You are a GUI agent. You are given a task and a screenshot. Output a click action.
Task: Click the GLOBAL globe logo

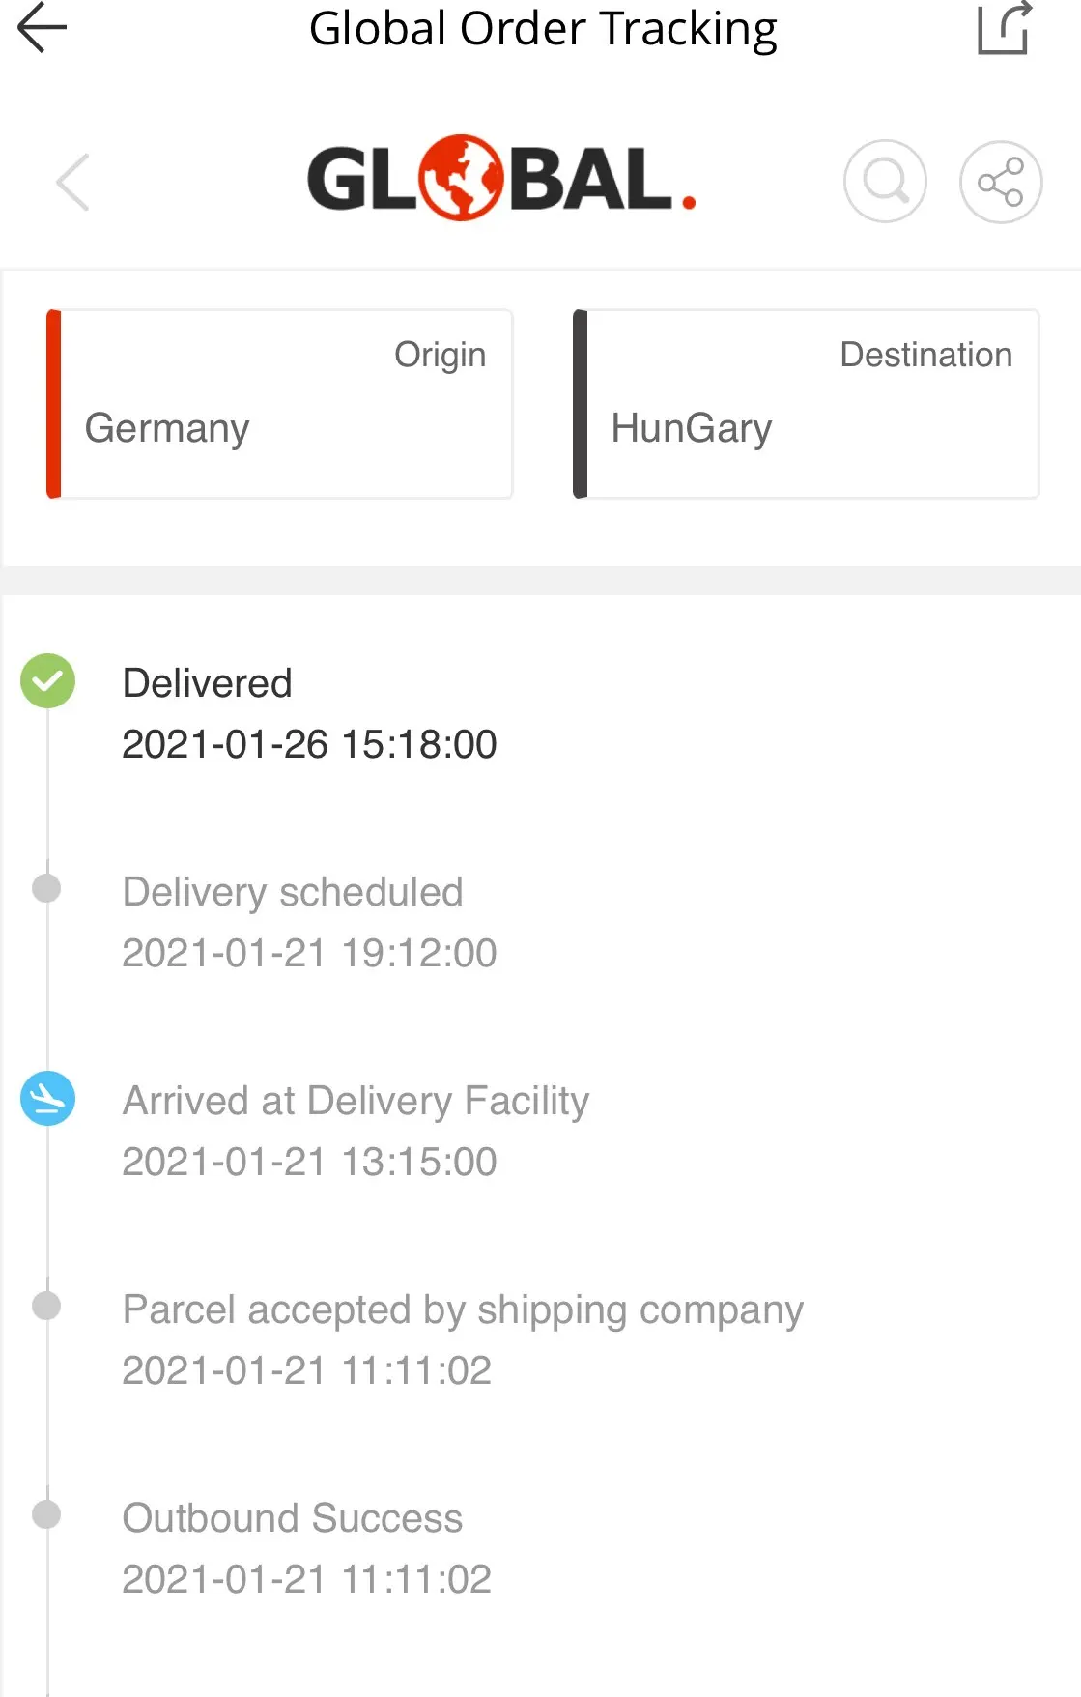tap(501, 180)
